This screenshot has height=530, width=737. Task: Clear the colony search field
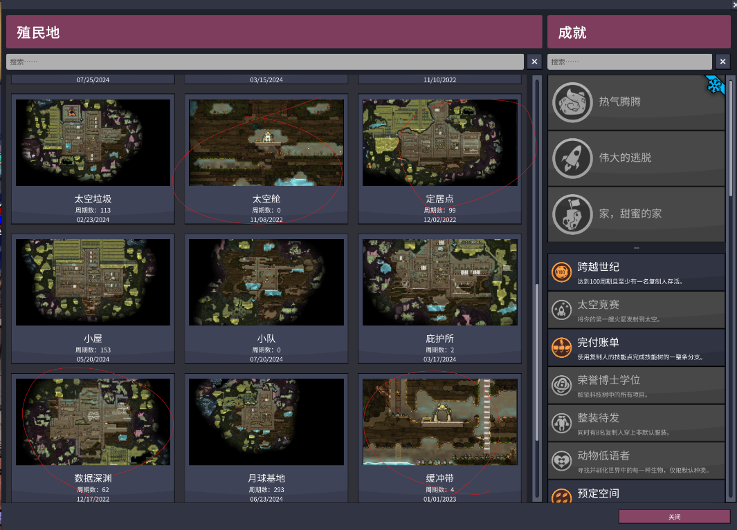[x=534, y=61]
